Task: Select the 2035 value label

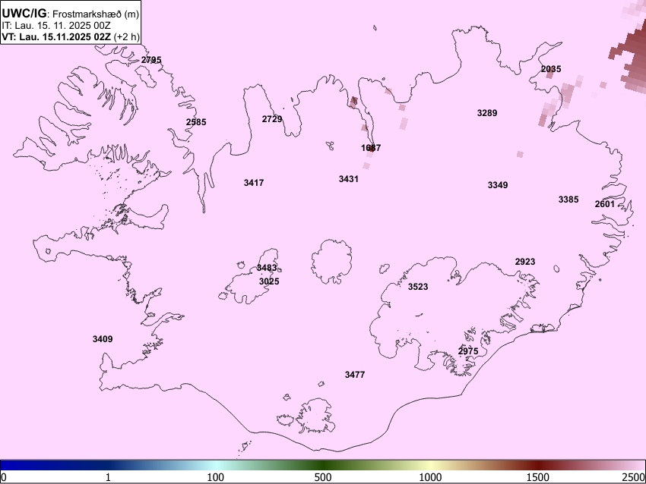Action: coord(551,69)
